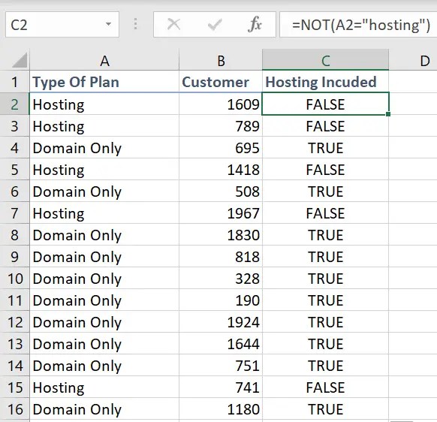Click the formula bar resize handle dots
The height and width of the screenshot is (422, 437).
click(135, 24)
